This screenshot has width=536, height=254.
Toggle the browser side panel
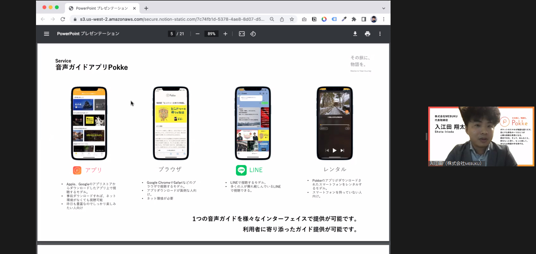pyautogui.click(x=364, y=19)
